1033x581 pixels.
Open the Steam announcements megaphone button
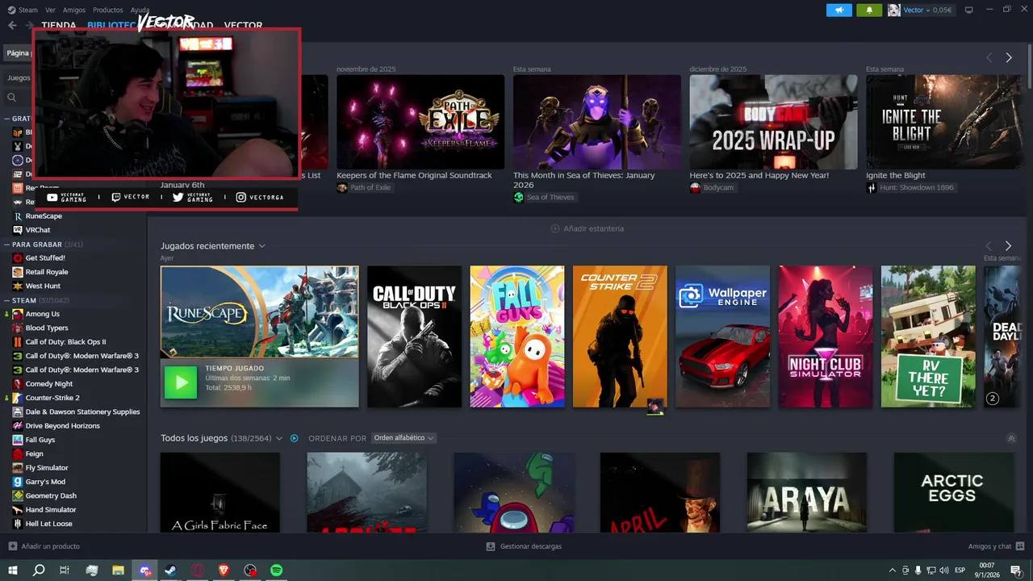pyautogui.click(x=839, y=10)
